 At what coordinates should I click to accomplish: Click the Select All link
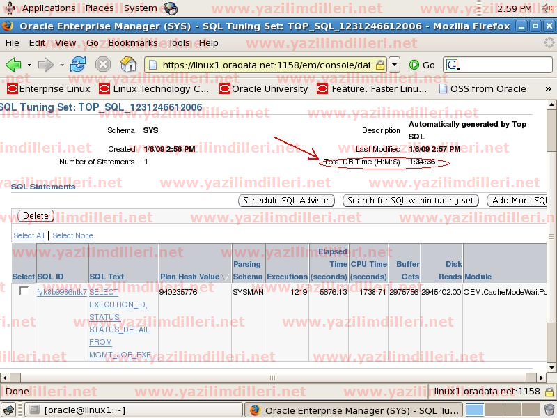[29, 235]
